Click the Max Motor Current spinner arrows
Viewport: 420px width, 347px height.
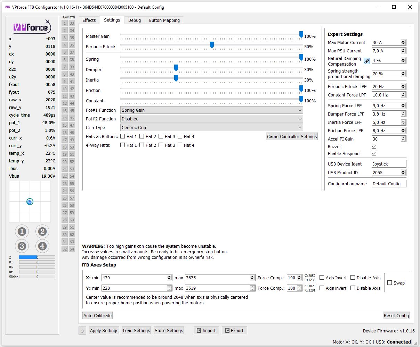403,42
